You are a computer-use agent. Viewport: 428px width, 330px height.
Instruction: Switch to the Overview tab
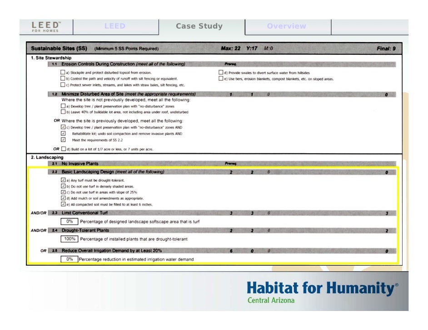(x=288, y=26)
